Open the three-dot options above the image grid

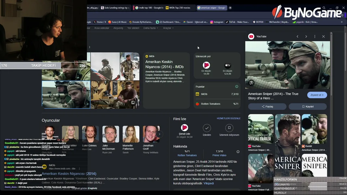[x=89, y=47]
